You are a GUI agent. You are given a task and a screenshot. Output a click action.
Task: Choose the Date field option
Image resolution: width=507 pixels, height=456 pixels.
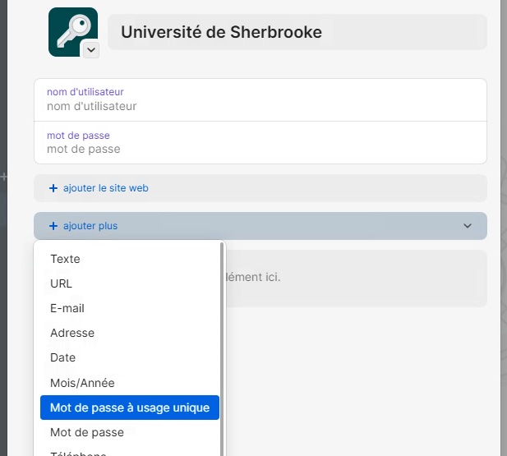pyautogui.click(x=62, y=357)
